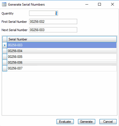Click the row header beside 00256-007
Screen dimensions: 119x126
pos(5,68)
